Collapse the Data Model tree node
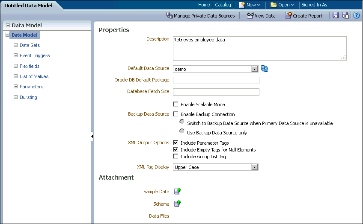Screen dimensions: 363x224 pos(7,35)
